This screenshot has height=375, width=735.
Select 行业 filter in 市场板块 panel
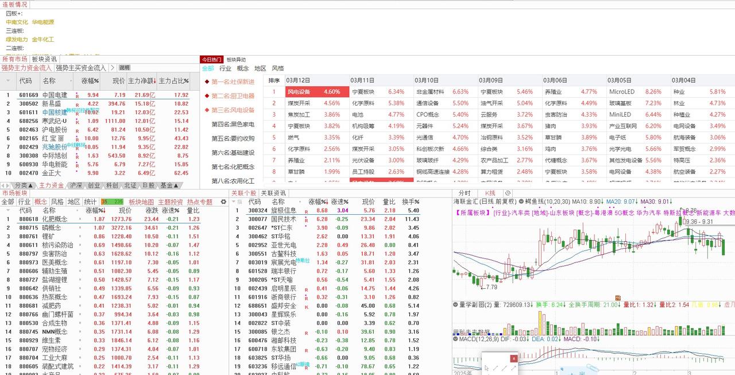(x=24, y=202)
